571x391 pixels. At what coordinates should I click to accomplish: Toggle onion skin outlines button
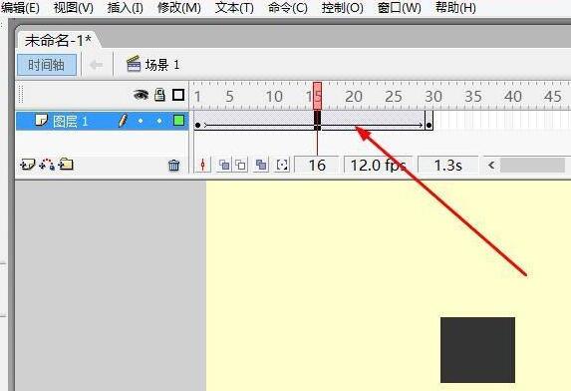click(241, 165)
